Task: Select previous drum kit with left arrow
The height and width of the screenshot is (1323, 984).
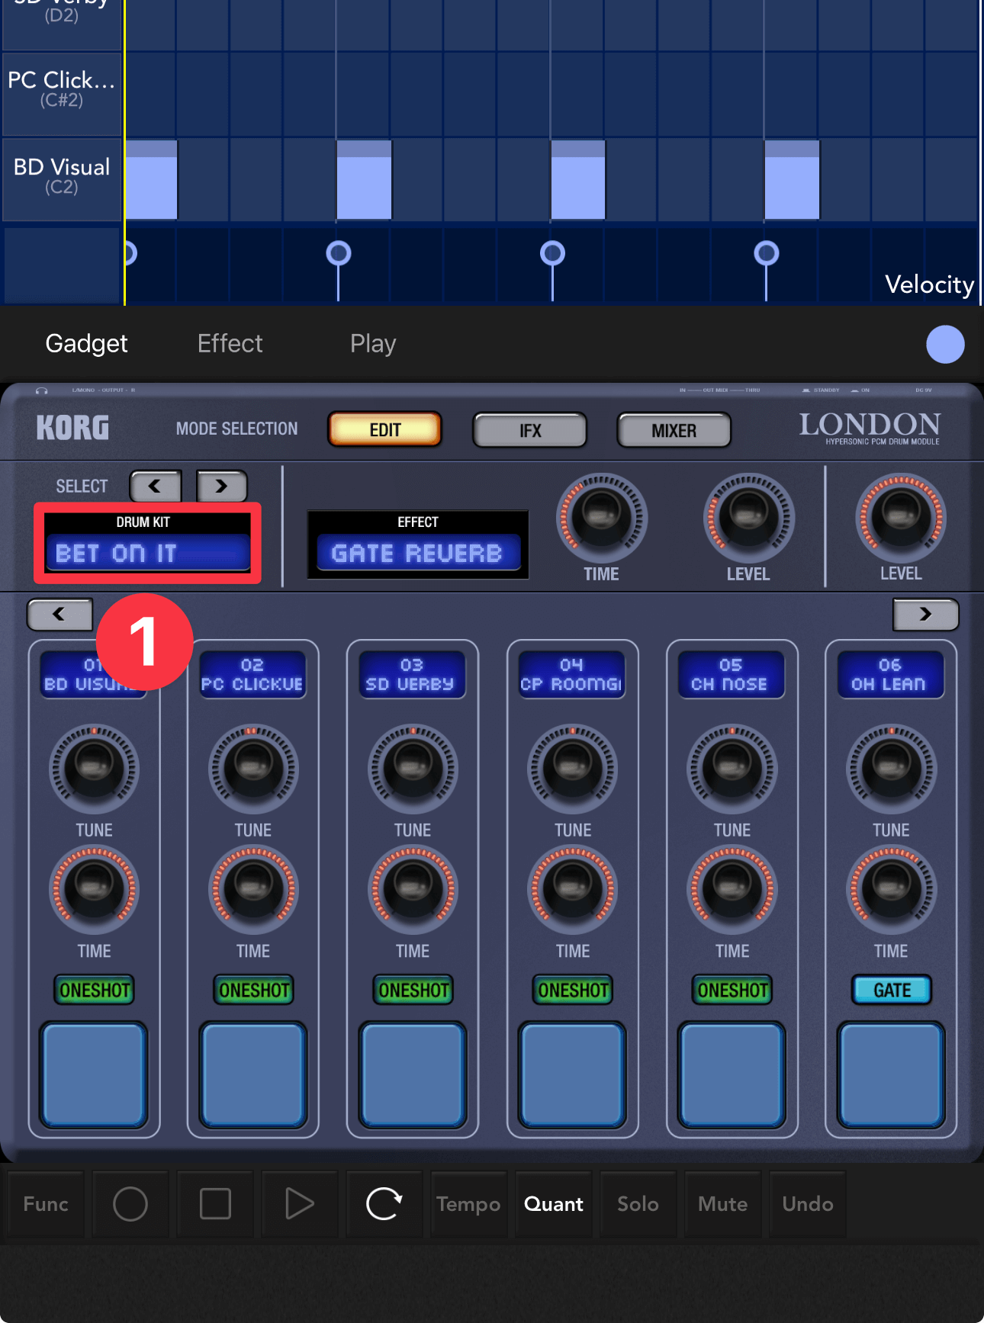Action: click(x=156, y=486)
